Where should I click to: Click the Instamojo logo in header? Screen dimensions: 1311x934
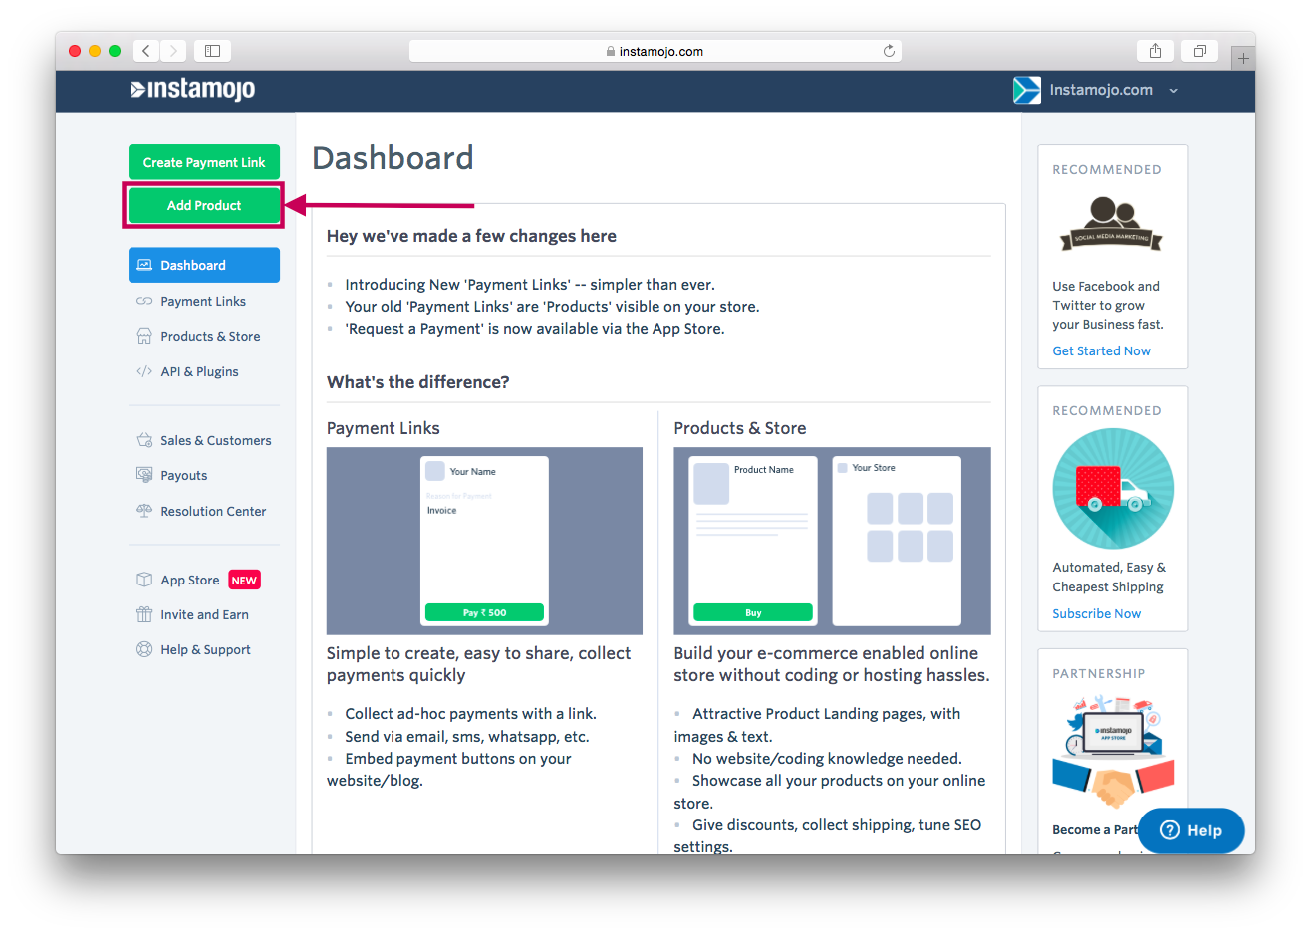(192, 90)
